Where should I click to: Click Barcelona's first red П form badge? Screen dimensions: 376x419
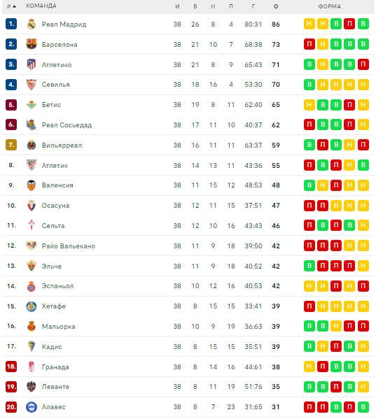309,44
